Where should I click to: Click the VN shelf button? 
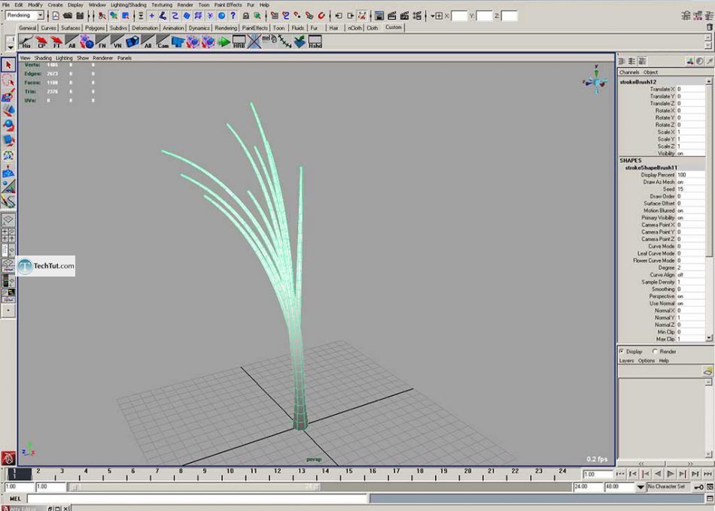pyautogui.click(x=117, y=42)
